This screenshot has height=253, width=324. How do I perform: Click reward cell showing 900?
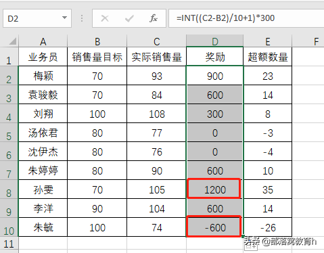point(215,76)
